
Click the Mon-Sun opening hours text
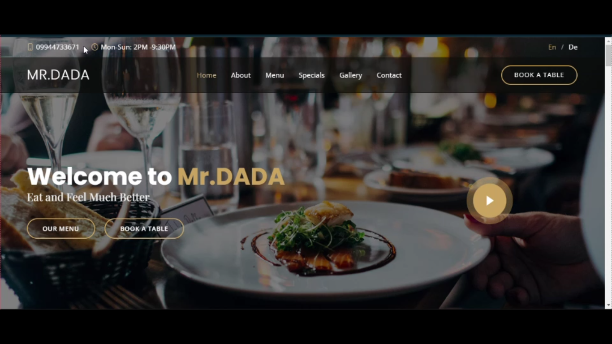[x=138, y=47]
